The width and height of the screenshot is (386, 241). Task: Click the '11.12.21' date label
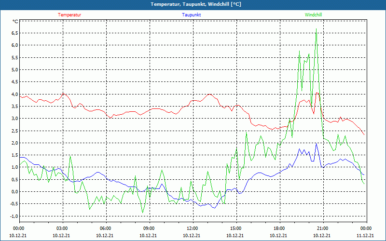click(365, 235)
